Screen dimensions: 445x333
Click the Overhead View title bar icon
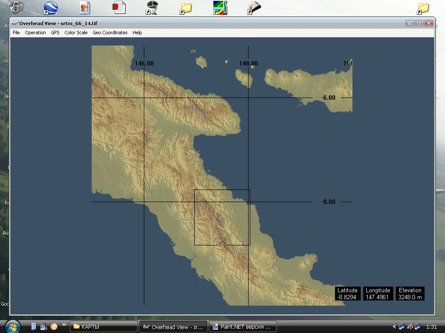[14, 23]
